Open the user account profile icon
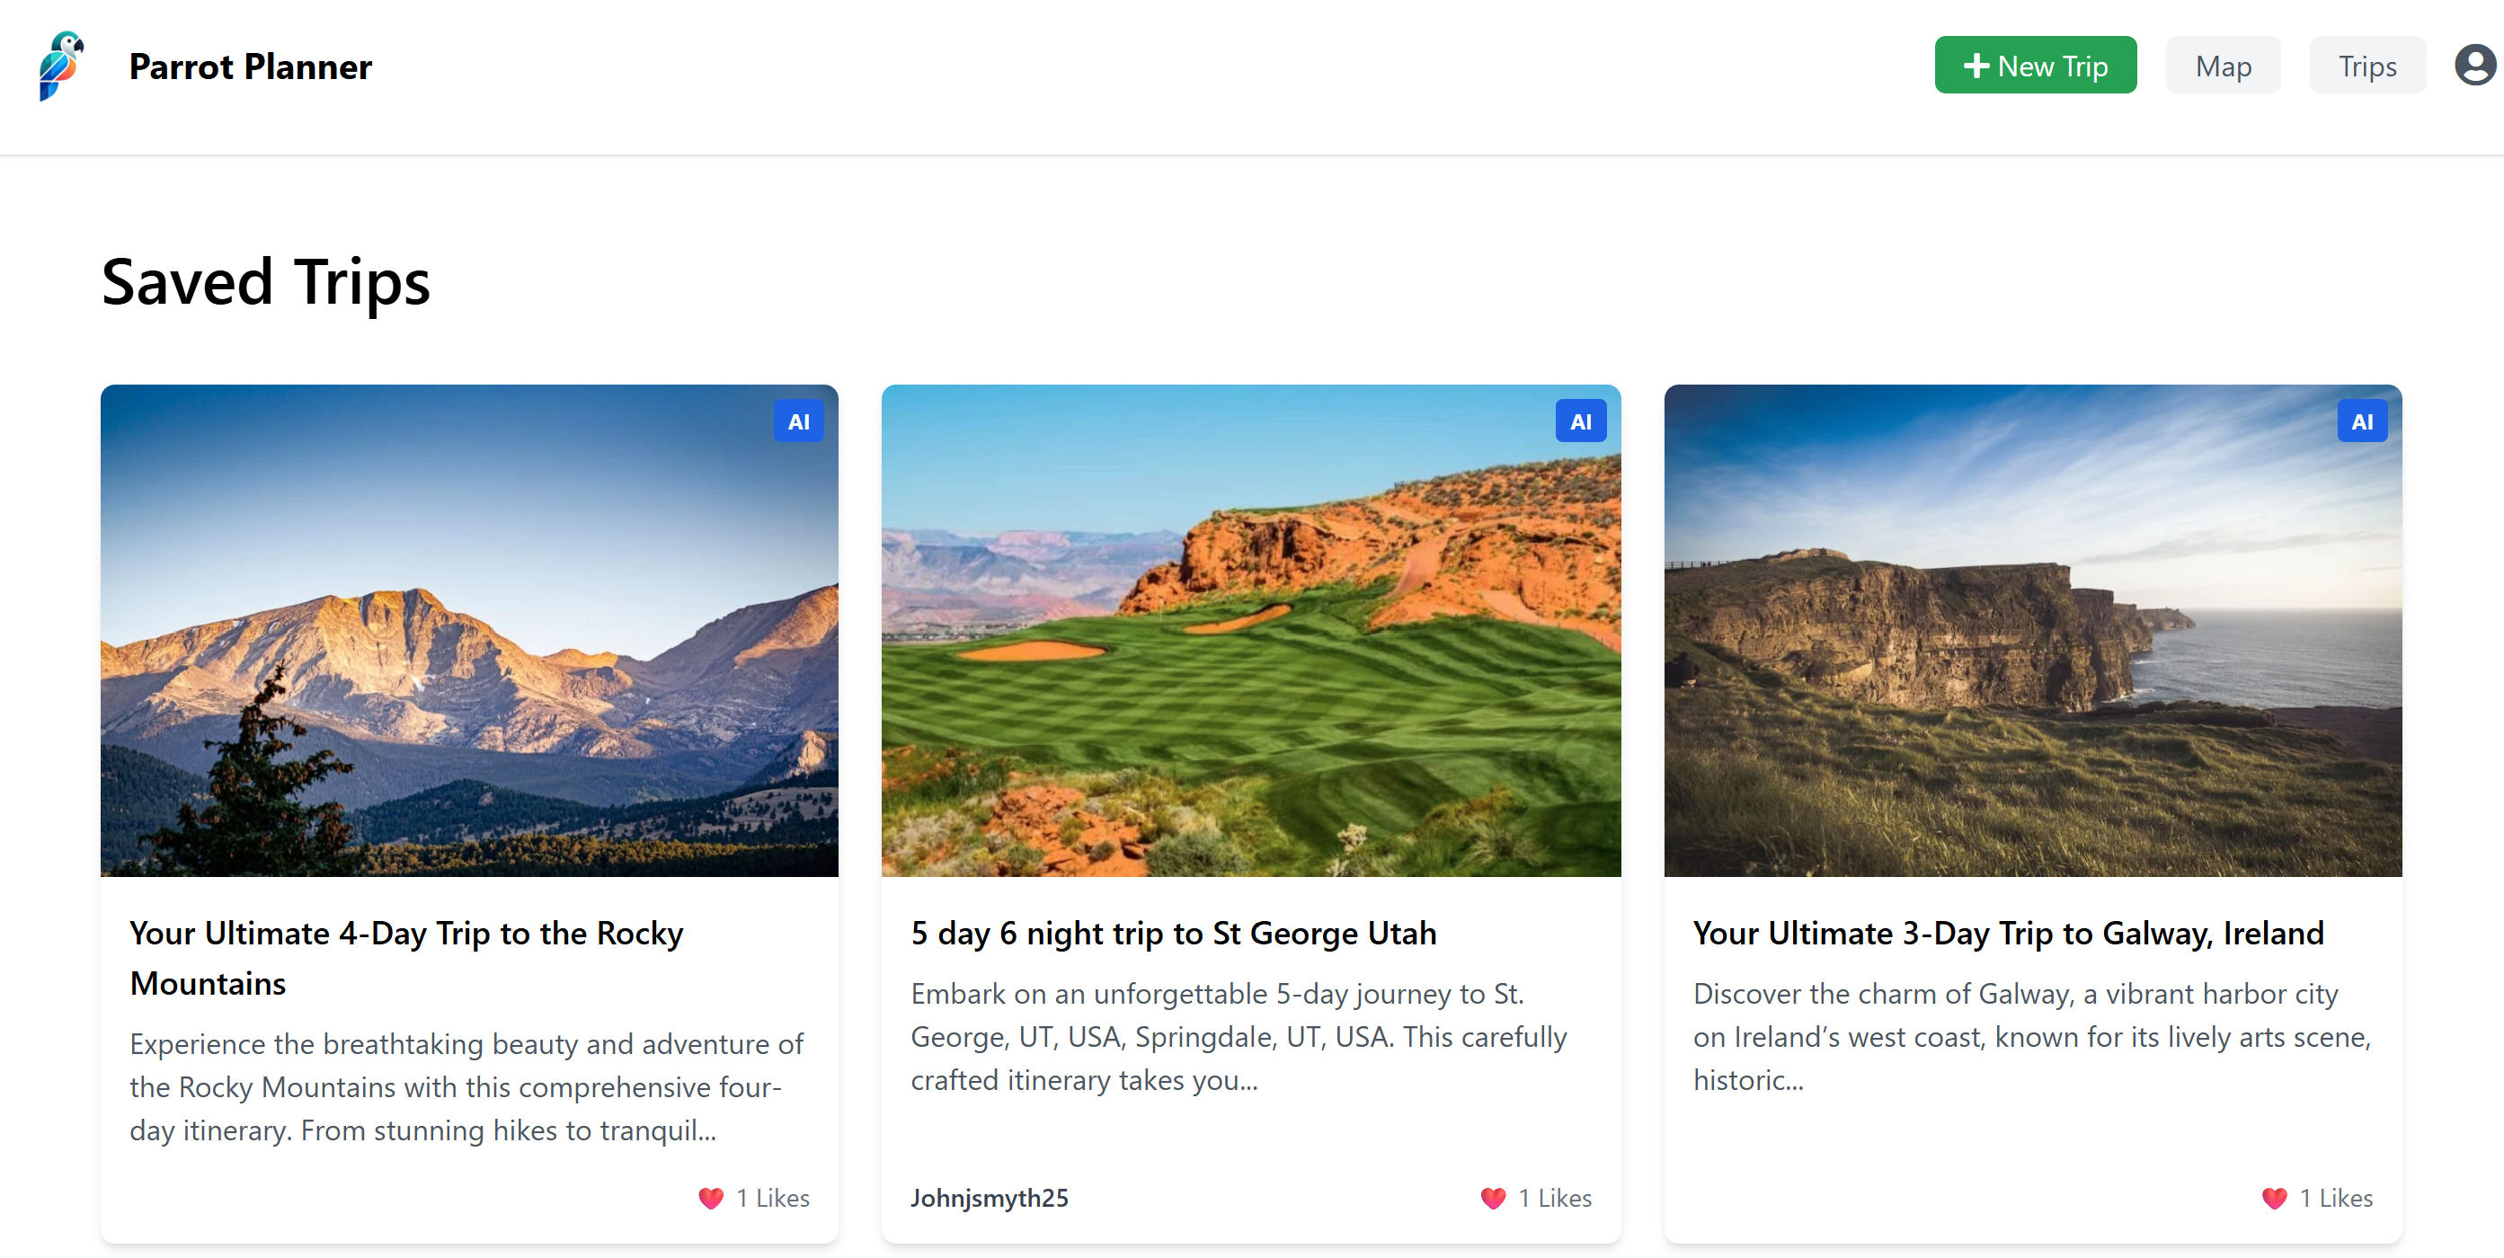Viewport: 2504px width, 1258px height. tap(2475, 66)
